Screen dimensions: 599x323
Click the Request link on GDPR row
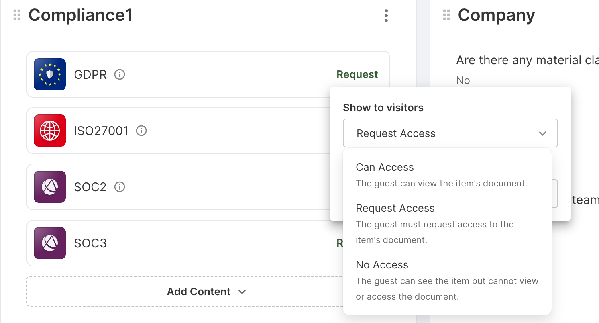click(357, 74)
